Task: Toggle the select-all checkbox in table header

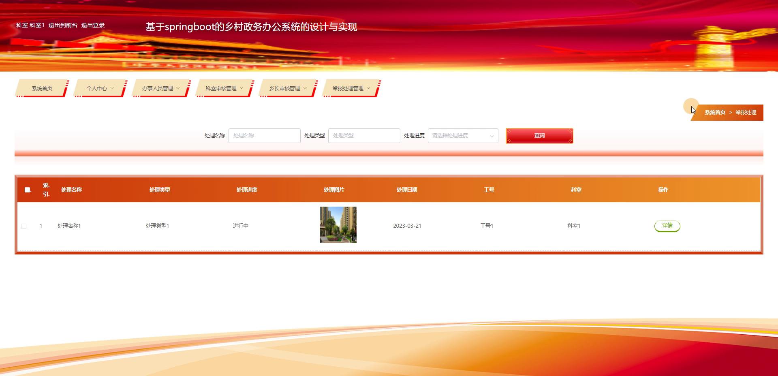Action: pos(28,190)
